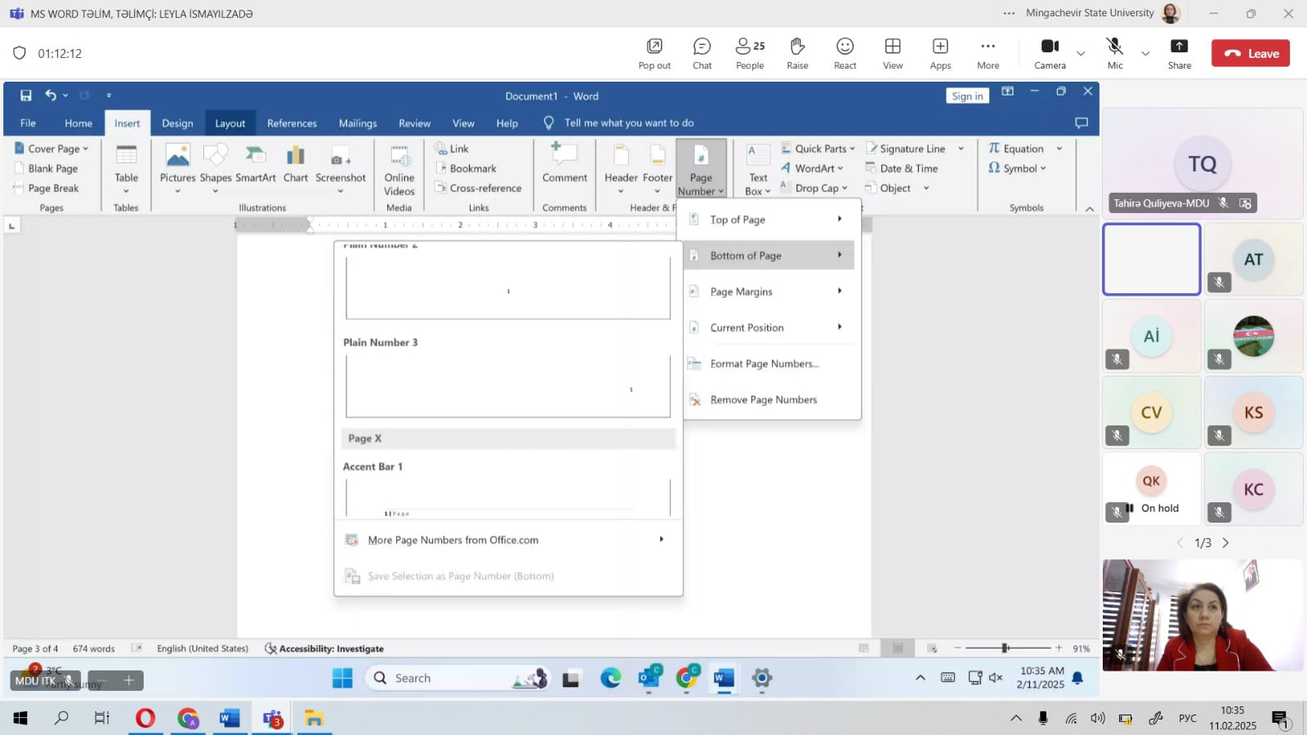1307x735 pixels.
Task: Leave the Teams meeting
Action: click(1251, 53)
